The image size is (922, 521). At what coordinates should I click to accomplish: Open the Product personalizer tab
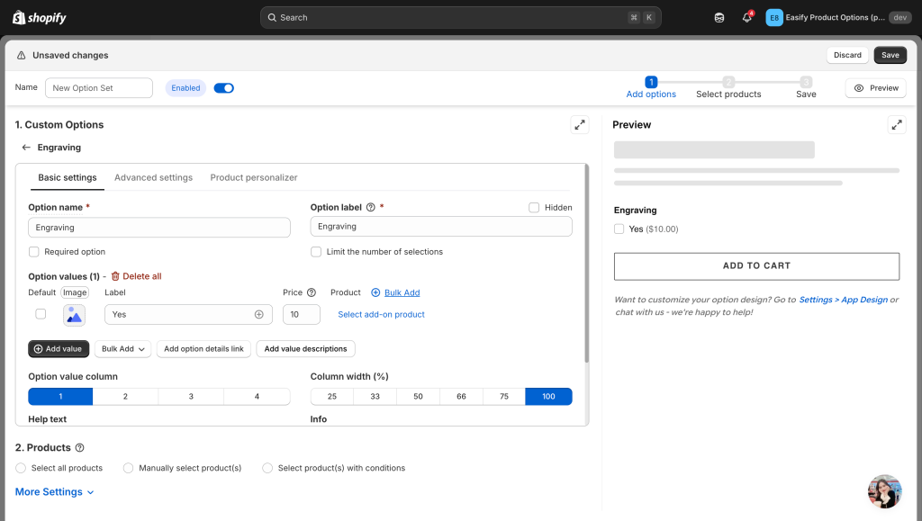(254, 178)
